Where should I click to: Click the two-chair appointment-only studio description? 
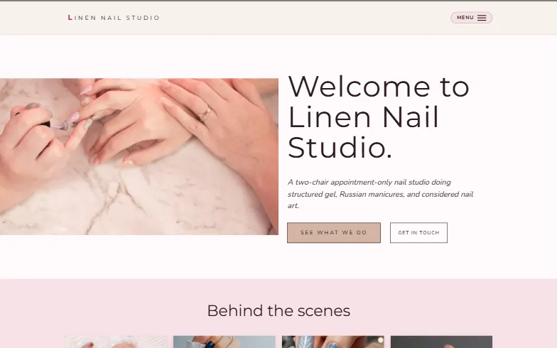(381, 194)
